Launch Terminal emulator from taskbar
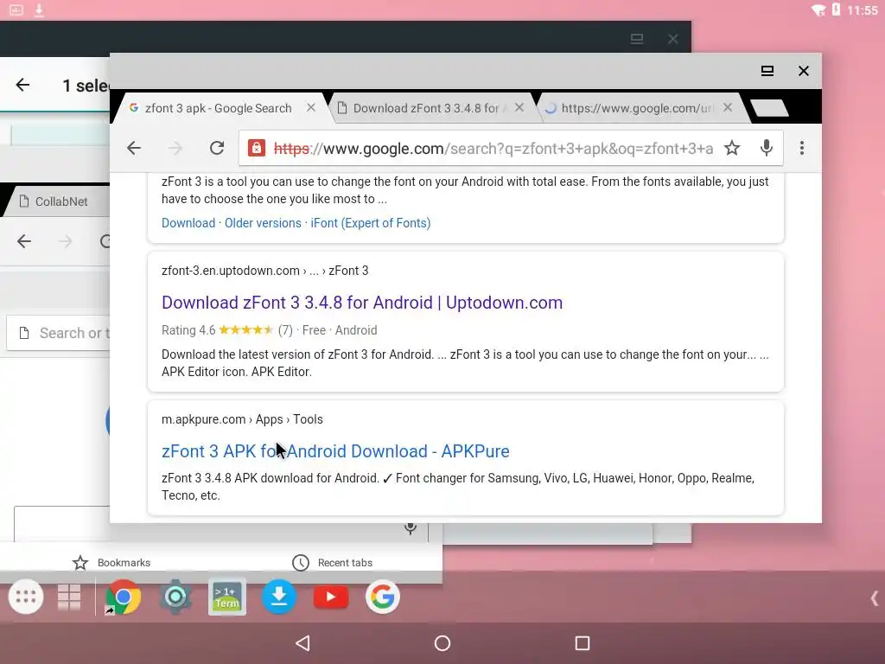 227,597
